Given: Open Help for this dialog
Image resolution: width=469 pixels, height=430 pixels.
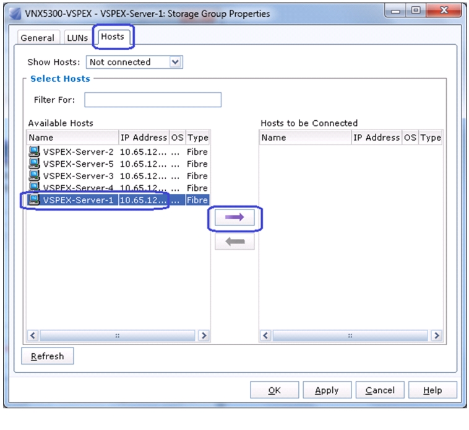Looking at the screenshot, I should click(432, 390).
